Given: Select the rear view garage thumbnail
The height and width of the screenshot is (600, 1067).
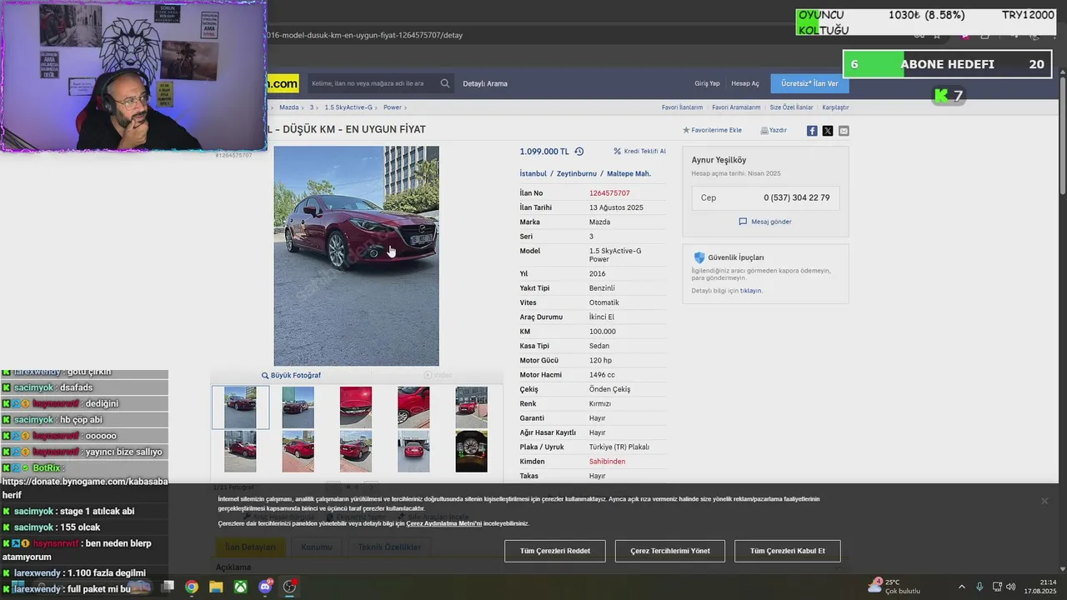Looking at the screenshot, I should (413, 452).
